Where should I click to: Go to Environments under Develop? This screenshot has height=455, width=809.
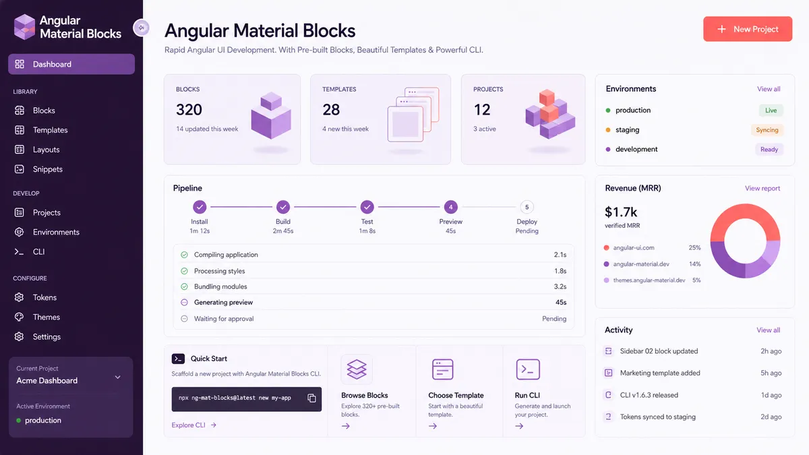56,232
